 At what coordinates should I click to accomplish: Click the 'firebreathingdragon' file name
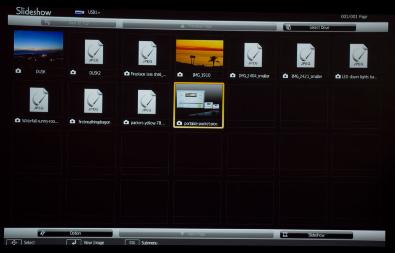click(x=94, y=122)
